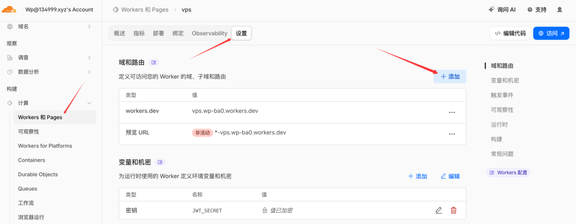Click the Cloudflare logo icon
The width and height of the screenshot is (576, 224).
pyautogui.click(x=9, y=9)
